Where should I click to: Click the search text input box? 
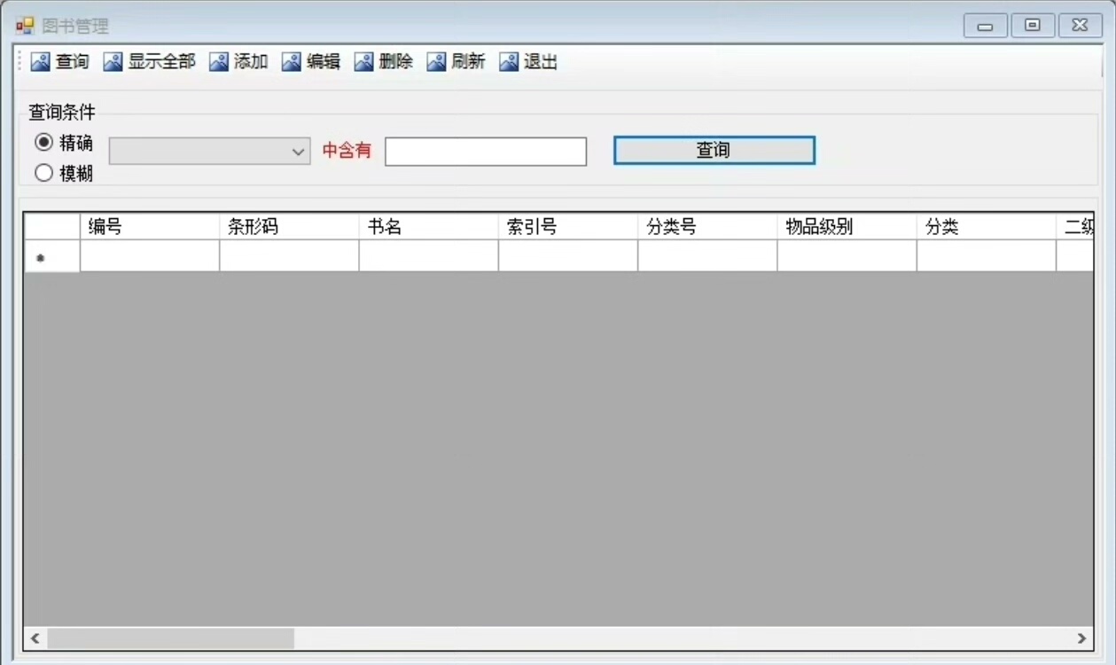486,152
